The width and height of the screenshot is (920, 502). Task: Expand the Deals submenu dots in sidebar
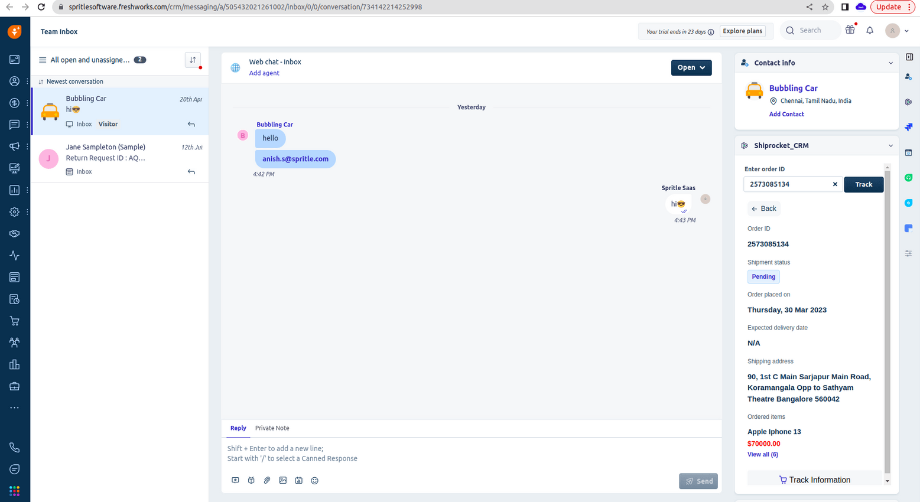pyautogui.click(x=27, y=103)
